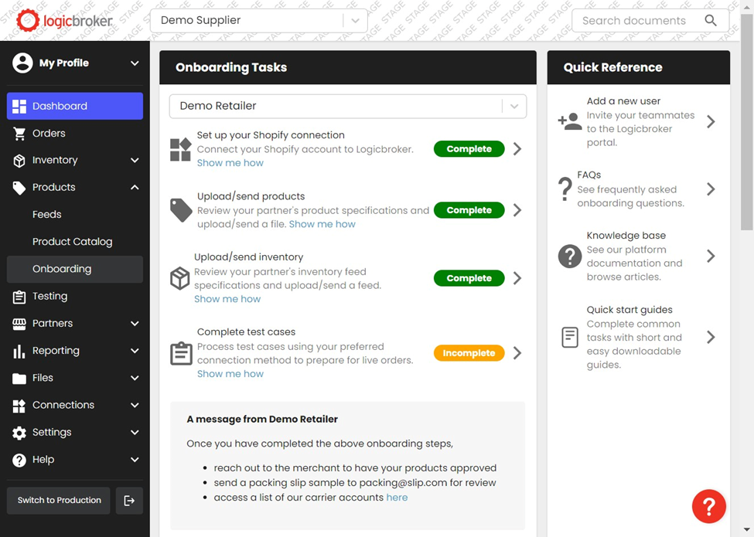
Task: Open the Demo Retailer dropdown
Action: pyautogui.click(x=513, y=106)
